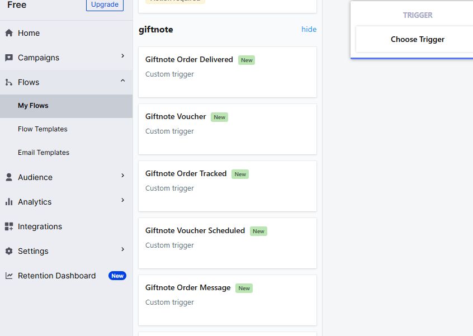Screen dimensions: 473x336
Task: Select Giftnote Order Delivered trigger card
Action: (228, 72)
